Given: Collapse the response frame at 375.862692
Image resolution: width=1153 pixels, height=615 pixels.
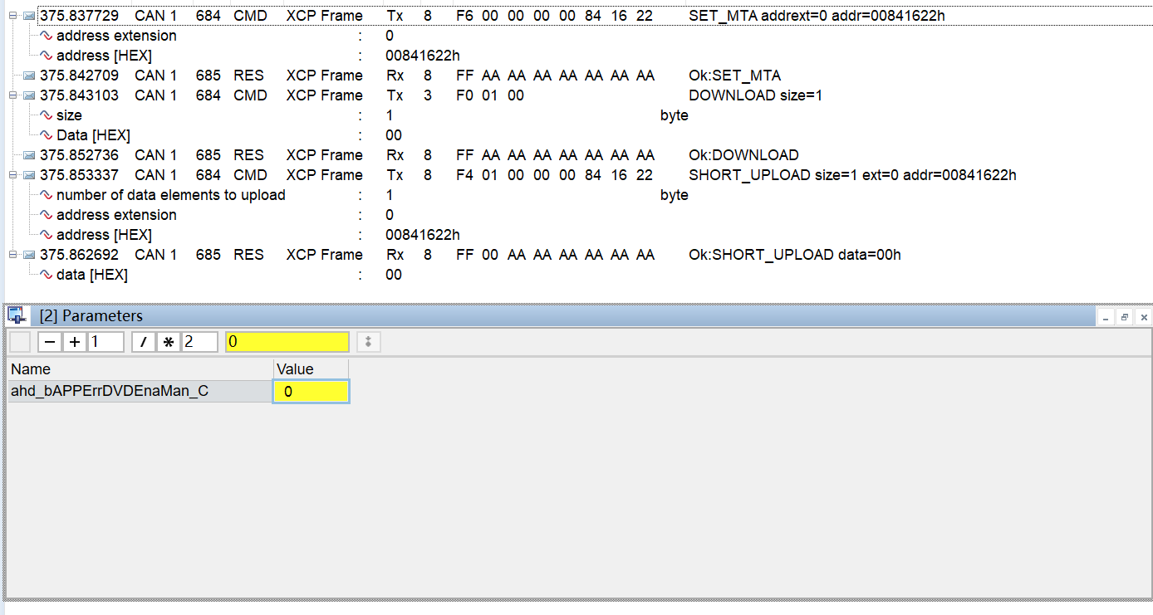Looking at the screenshot, I should (12, 255).
